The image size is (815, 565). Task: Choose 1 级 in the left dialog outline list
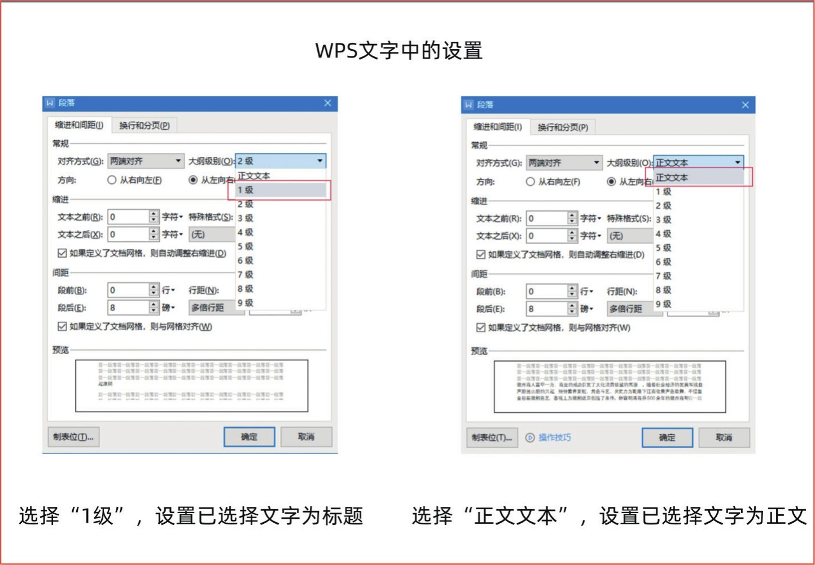pos(281,190)
